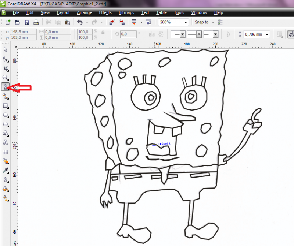Select the Pen/Freehand curve tool

(x=6, y=87)
